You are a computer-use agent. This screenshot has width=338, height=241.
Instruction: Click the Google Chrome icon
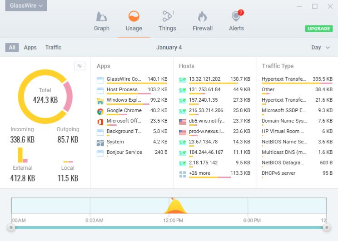coord(100,112)
